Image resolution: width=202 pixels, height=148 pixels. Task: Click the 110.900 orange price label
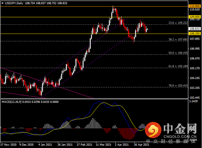[x=195, y=6]
